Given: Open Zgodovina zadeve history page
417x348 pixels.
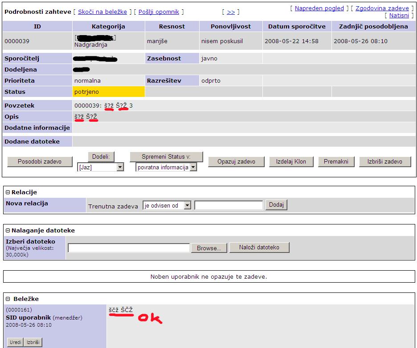Looking at the screenshot, I should click(x=382, y=8).
